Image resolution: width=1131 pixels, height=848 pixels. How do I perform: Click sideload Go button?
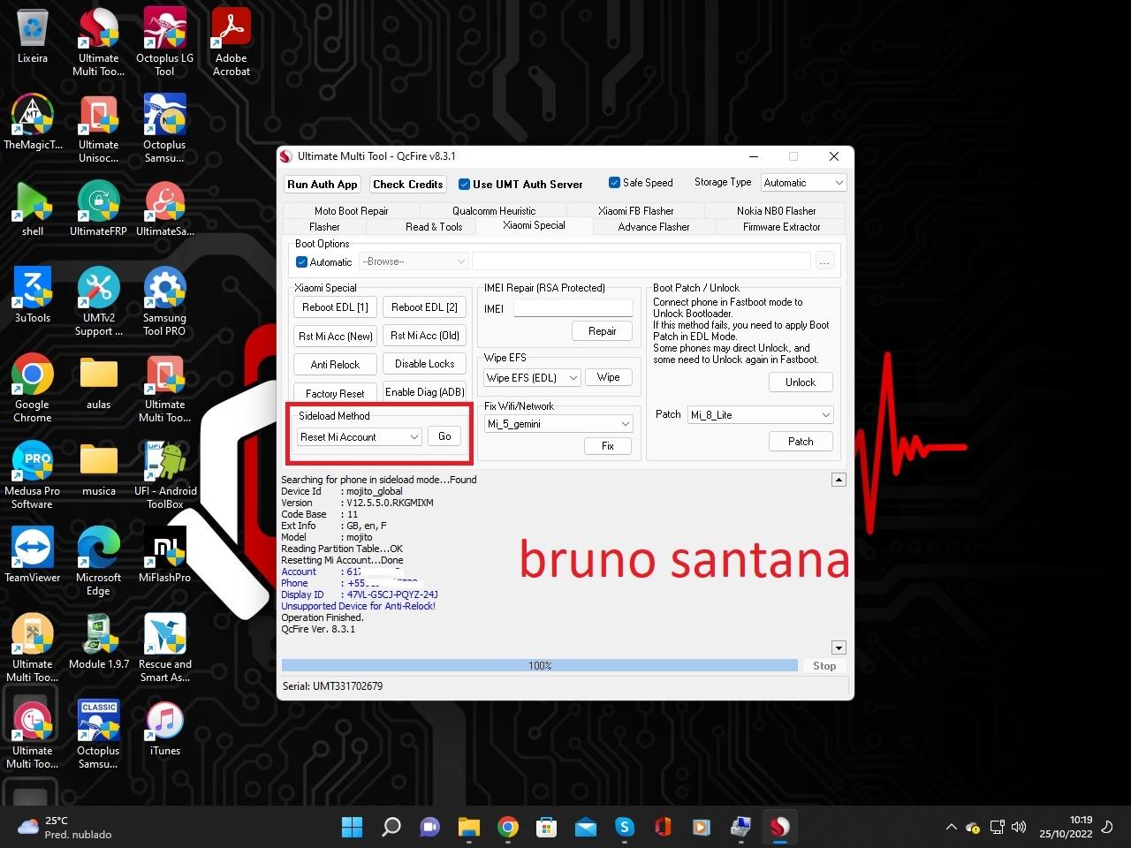click(x=444, y=436)
